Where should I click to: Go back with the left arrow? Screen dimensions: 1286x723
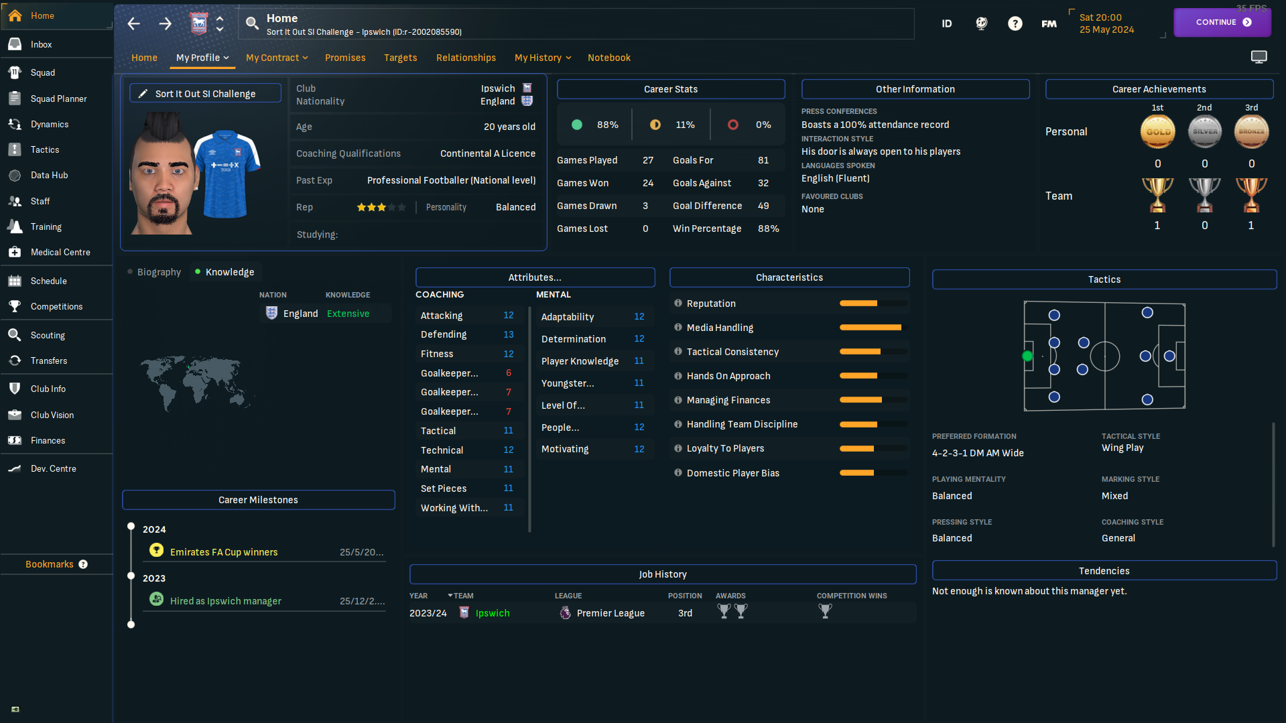[134, 24]
